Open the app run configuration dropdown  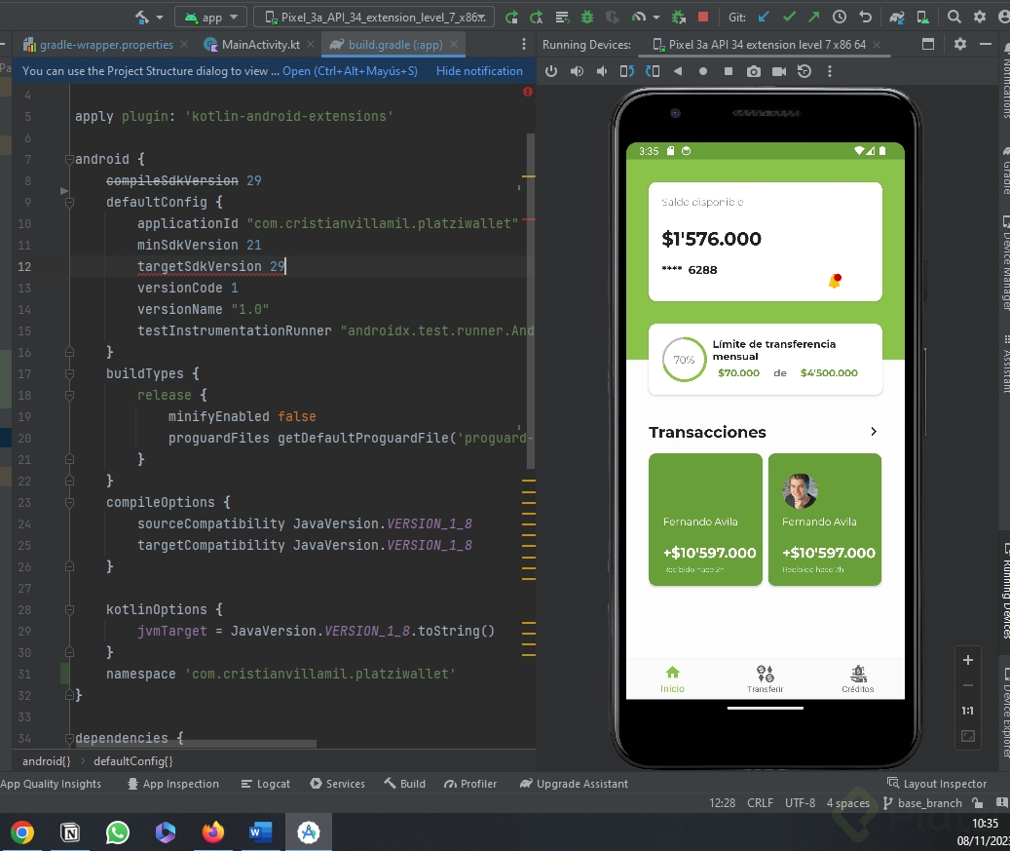(x=210, y=18)
